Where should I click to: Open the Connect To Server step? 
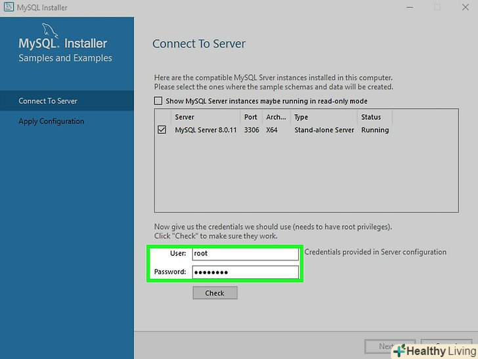(x=67, y=101)
